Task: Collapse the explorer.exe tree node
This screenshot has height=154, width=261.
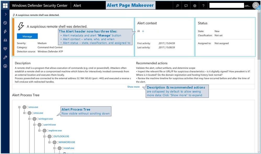Action: tap(39, 130)
